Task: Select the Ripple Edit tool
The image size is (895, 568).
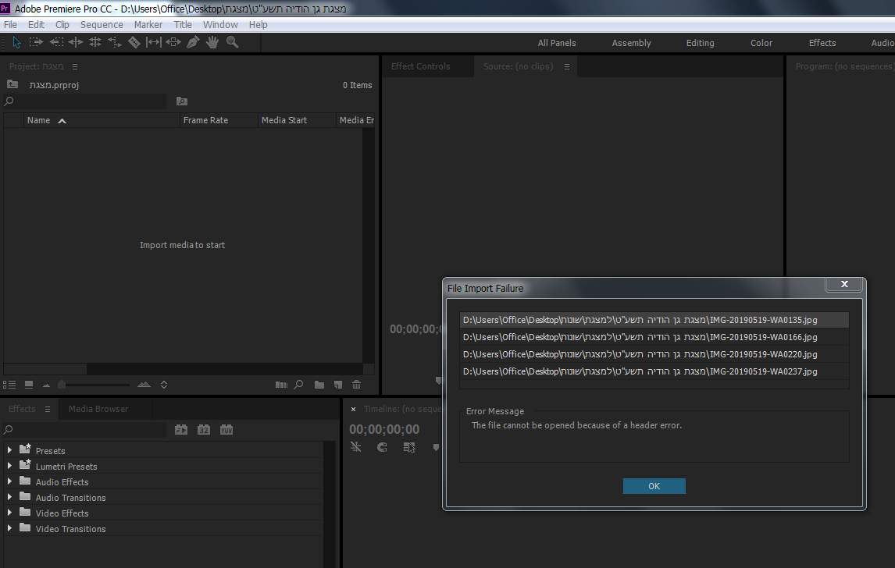Action: [75, 42]
